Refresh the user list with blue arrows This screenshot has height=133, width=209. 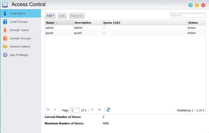(108, 110)
